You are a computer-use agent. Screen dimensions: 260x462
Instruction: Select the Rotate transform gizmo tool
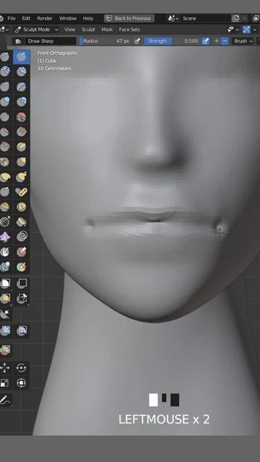click(x=21, y=367)
